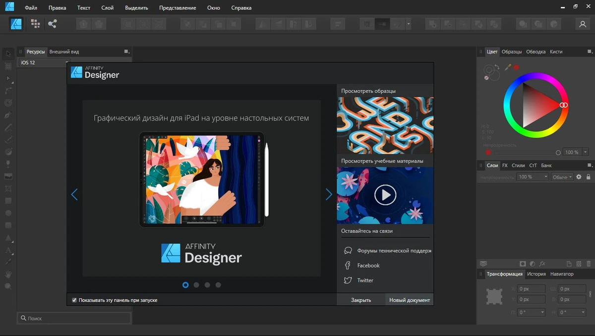The image size is (595, 336).
Task: Open the color opacity percentage dropdown
Action: tap(586, 152)
